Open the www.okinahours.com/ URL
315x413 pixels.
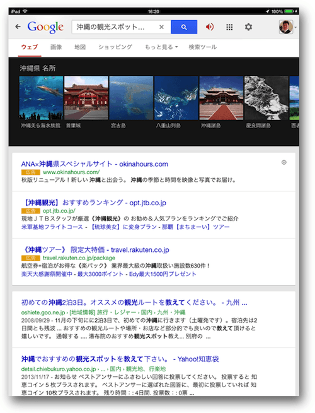[x=71, y=172]
